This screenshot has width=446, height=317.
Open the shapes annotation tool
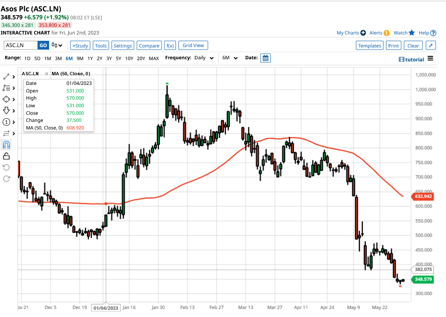coord(6,99)
